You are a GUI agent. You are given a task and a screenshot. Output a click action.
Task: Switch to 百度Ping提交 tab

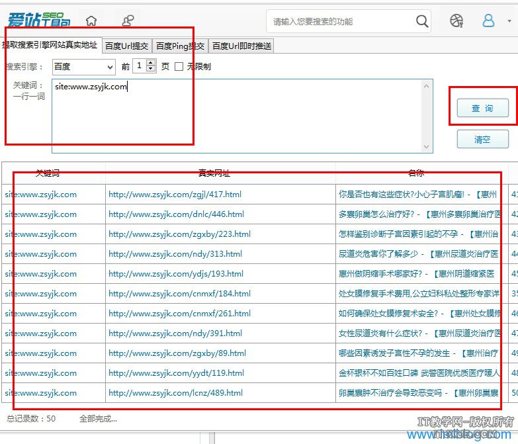180,46
